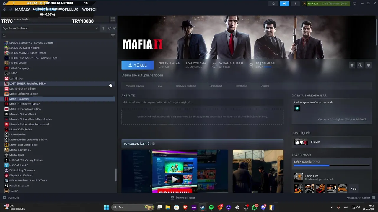Open Mağaza Sayfası tab
This screenshot has width=378, height=212.
pos(135,86)
